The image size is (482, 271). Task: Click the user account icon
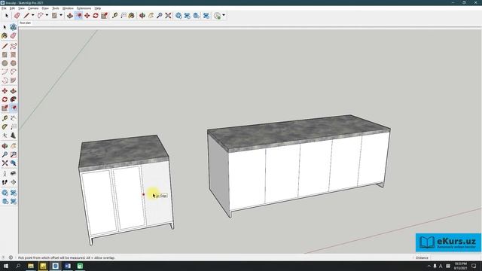click(x=218, y=15)
